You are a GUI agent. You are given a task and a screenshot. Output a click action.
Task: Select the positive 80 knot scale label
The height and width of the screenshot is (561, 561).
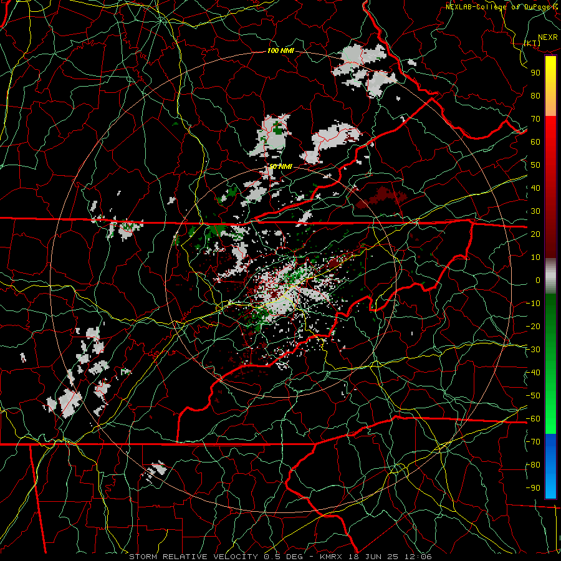point(535,95)
